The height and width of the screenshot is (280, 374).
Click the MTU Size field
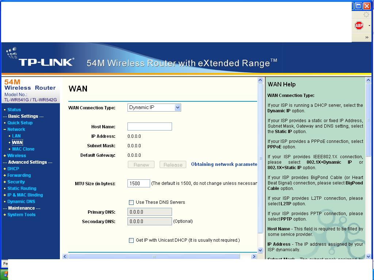pos(138,183)
